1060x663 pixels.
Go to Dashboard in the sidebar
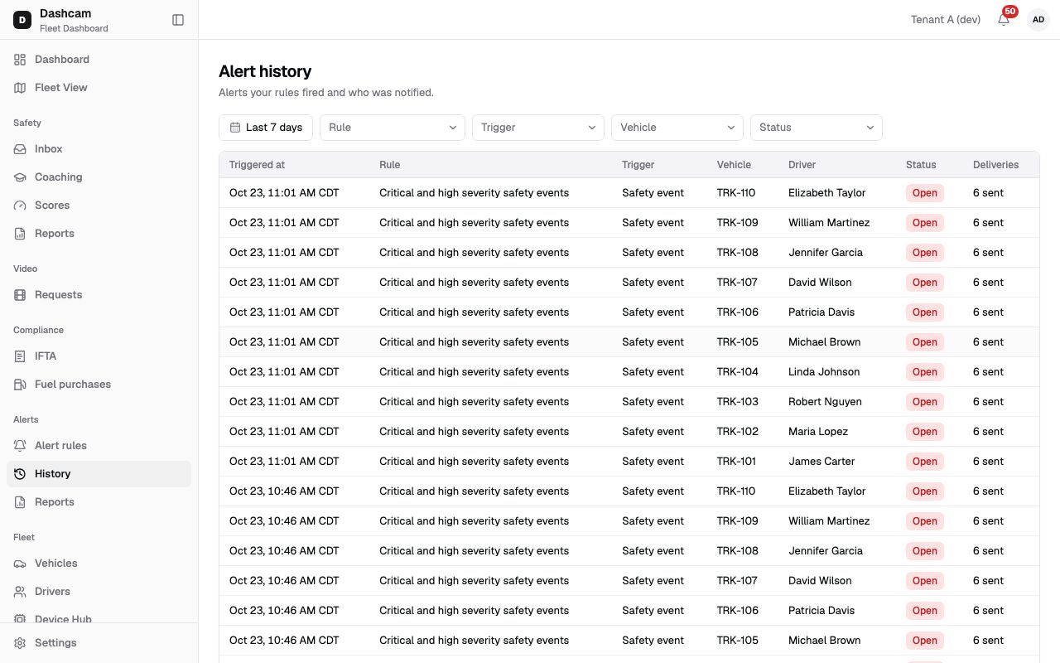[x=99, y=60]
